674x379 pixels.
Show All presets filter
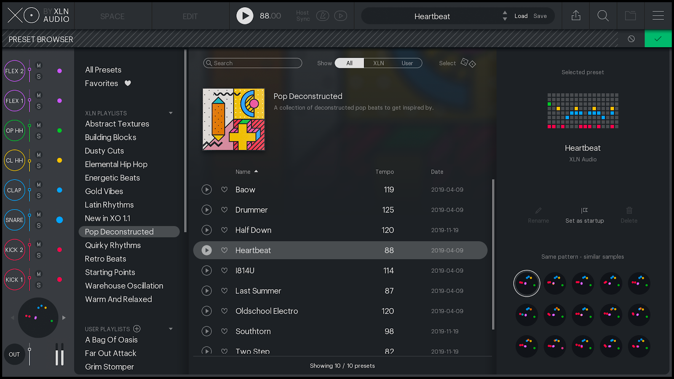click(349, 63)
